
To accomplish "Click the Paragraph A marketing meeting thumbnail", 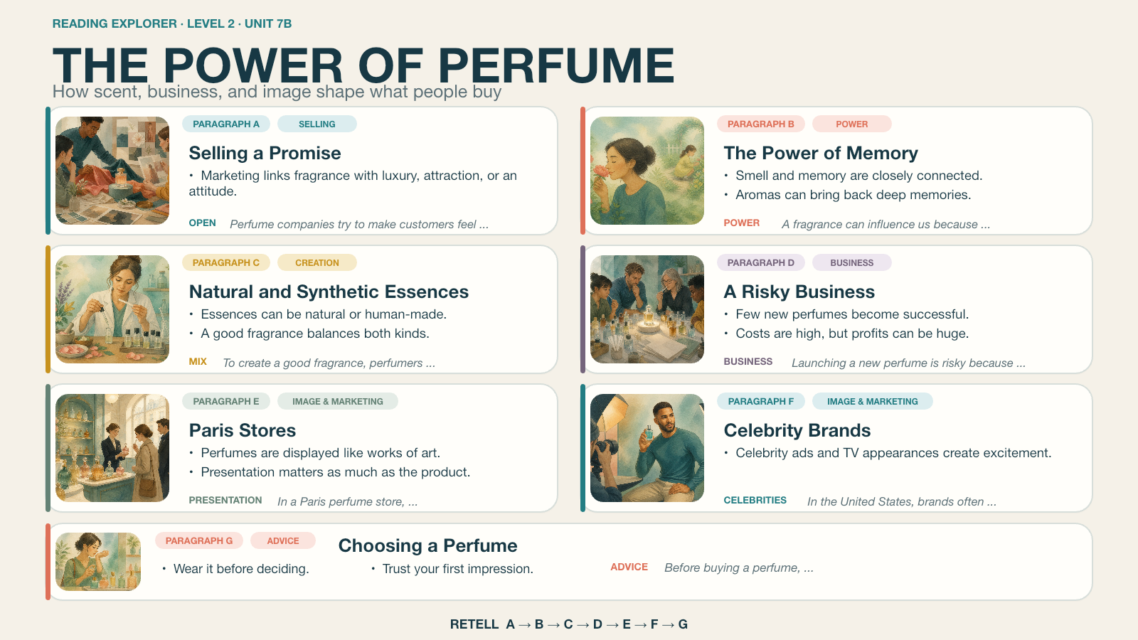I will [x=112, y=171].
